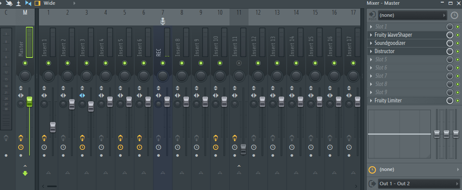
Task: Mute Insert 3 via its green LED
Action: 87,63
